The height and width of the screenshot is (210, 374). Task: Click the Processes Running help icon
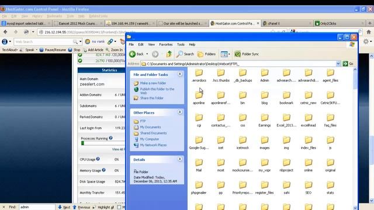pos(110,138)
